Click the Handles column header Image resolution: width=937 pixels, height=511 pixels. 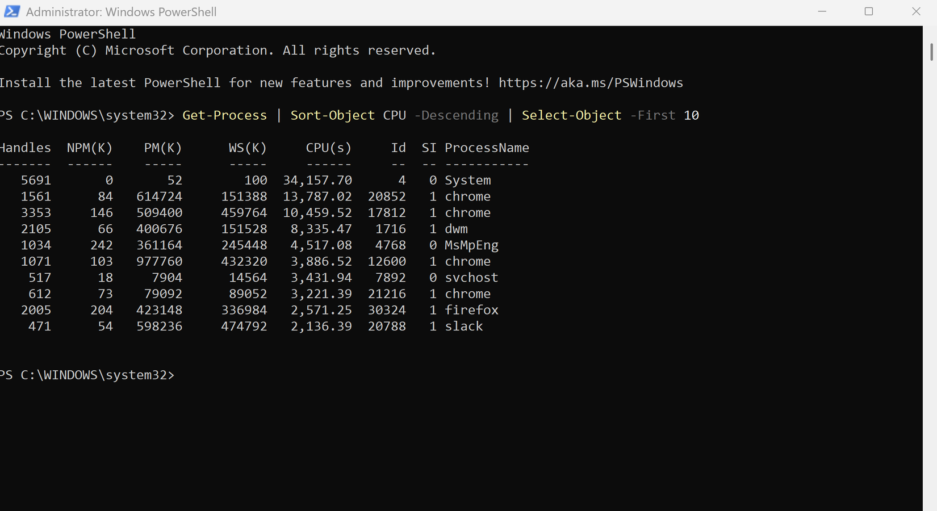26,148
